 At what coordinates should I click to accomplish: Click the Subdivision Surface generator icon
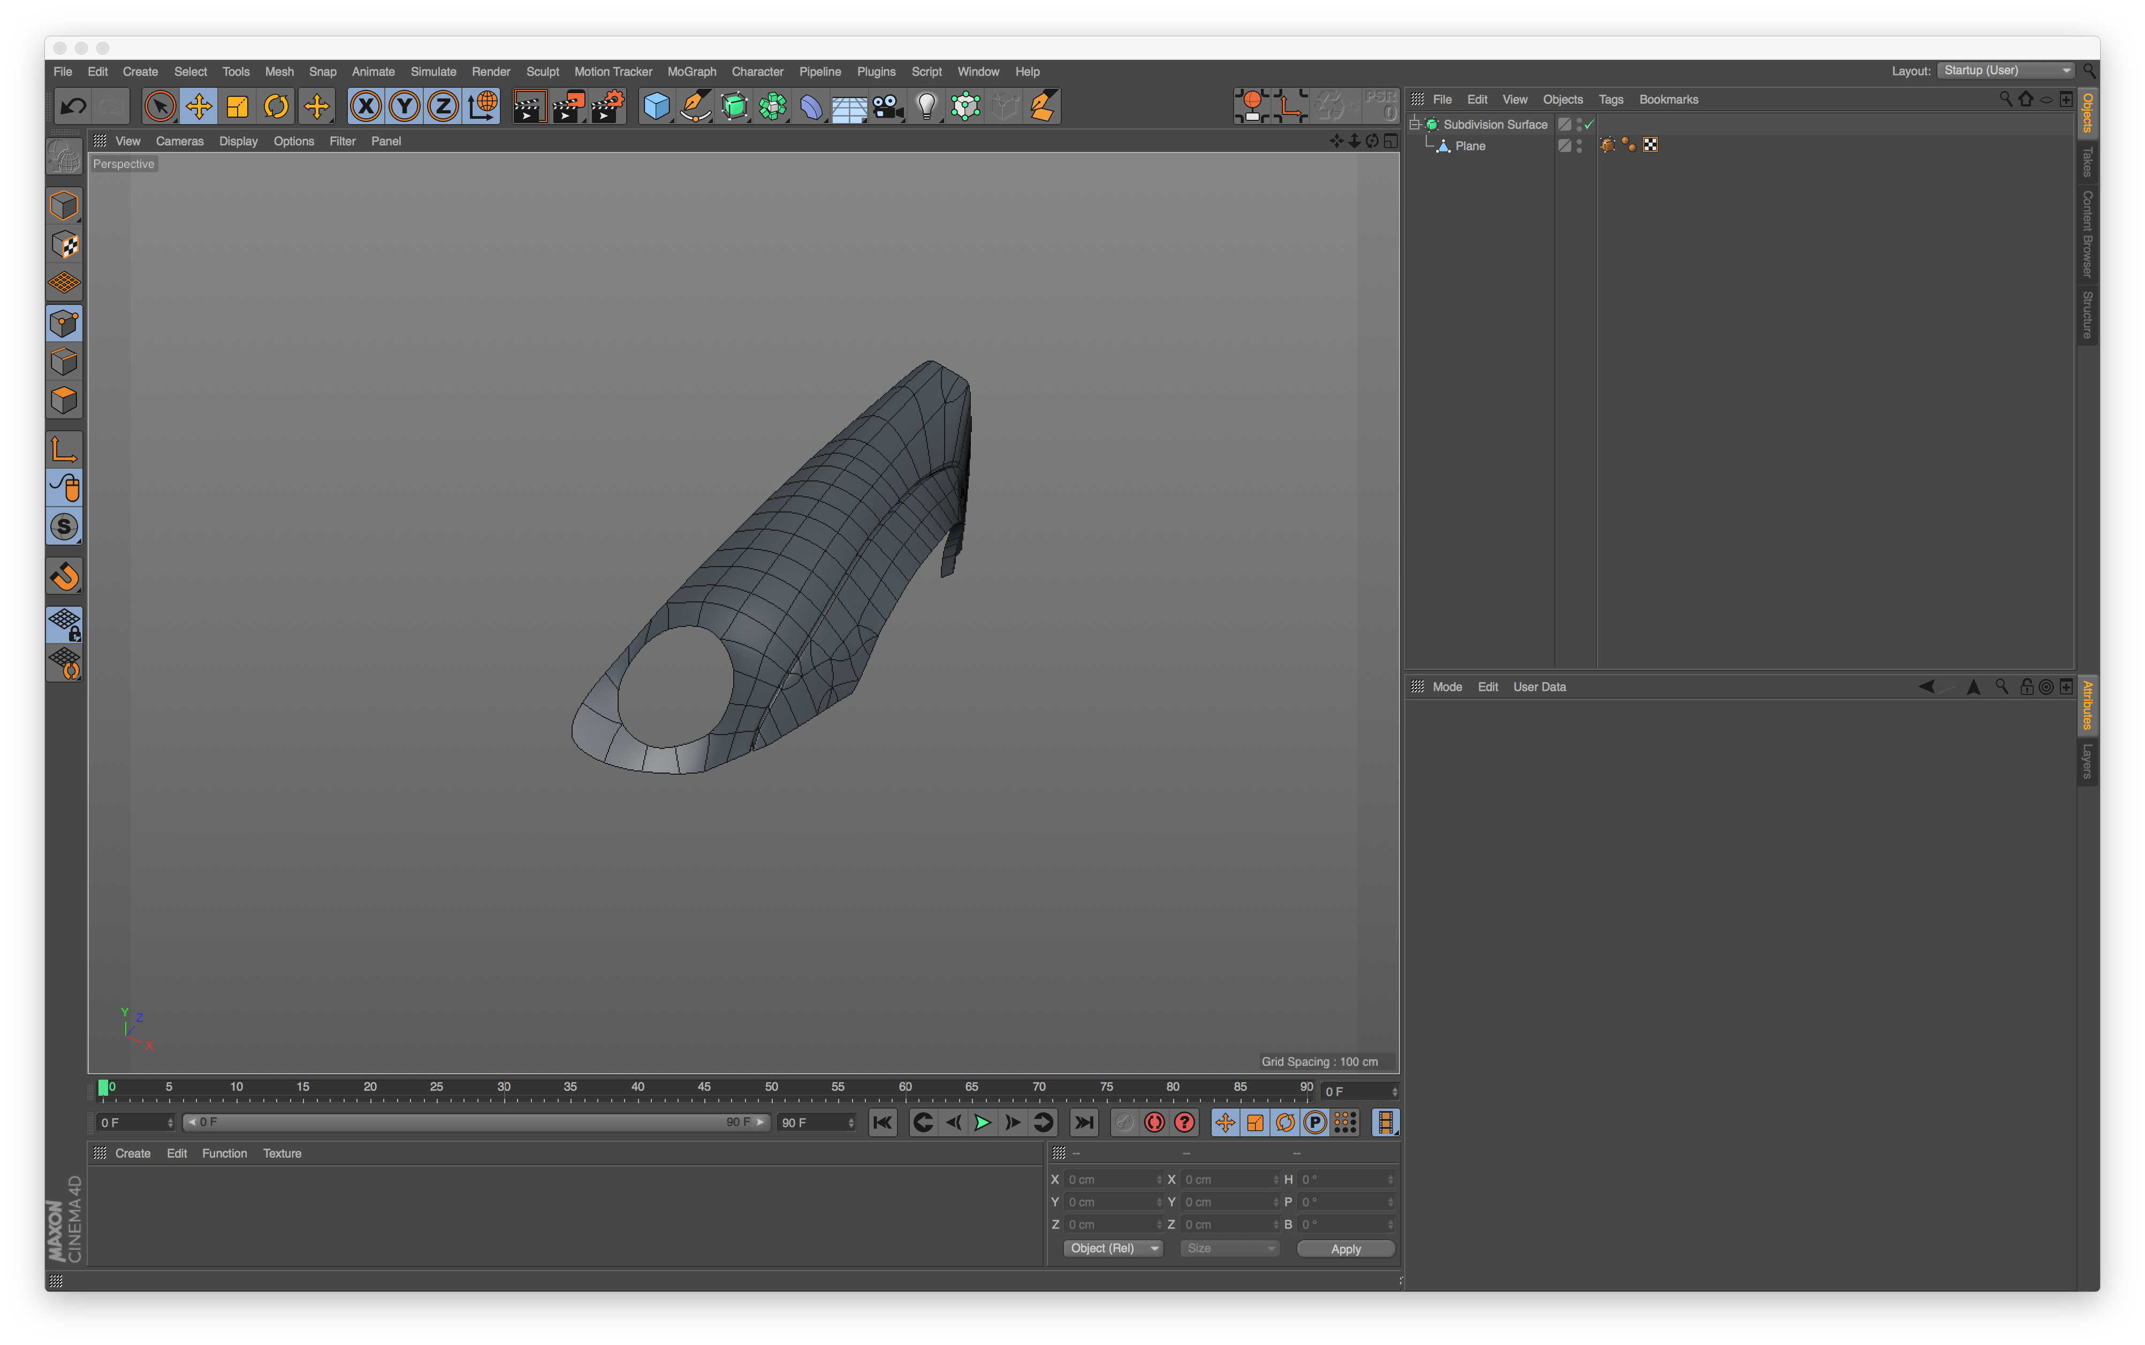tap(735, 107)
